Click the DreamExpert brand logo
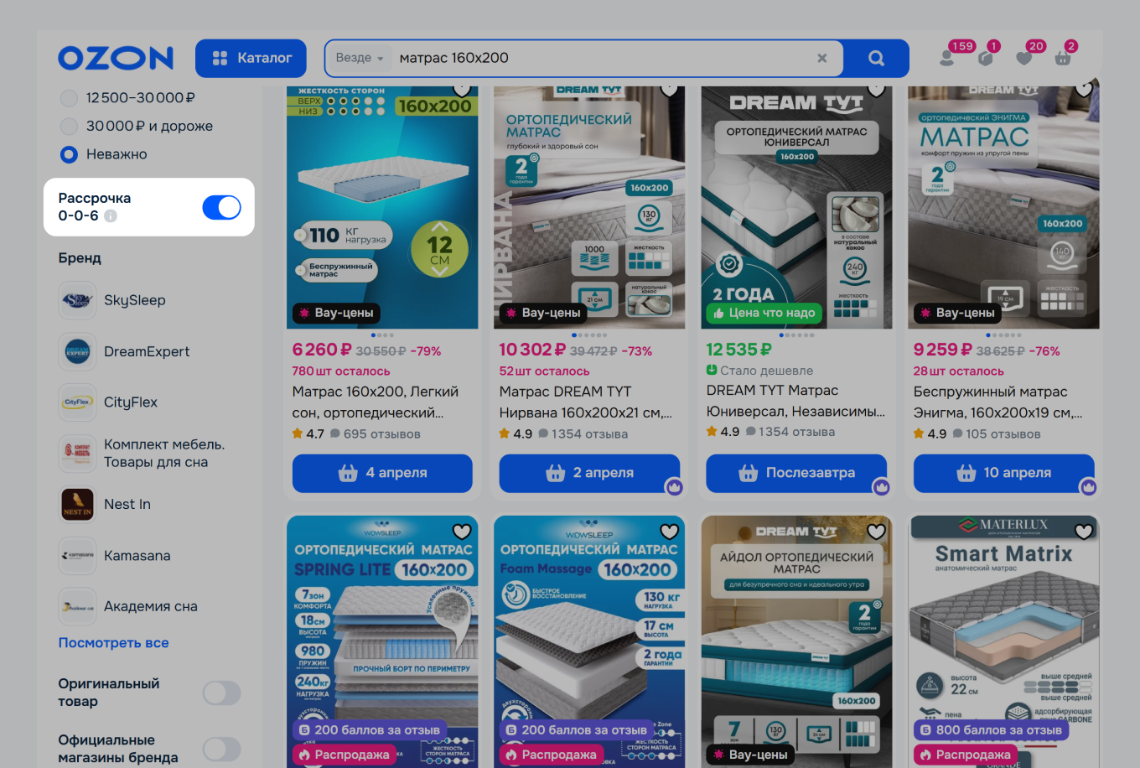 point(77,351)
